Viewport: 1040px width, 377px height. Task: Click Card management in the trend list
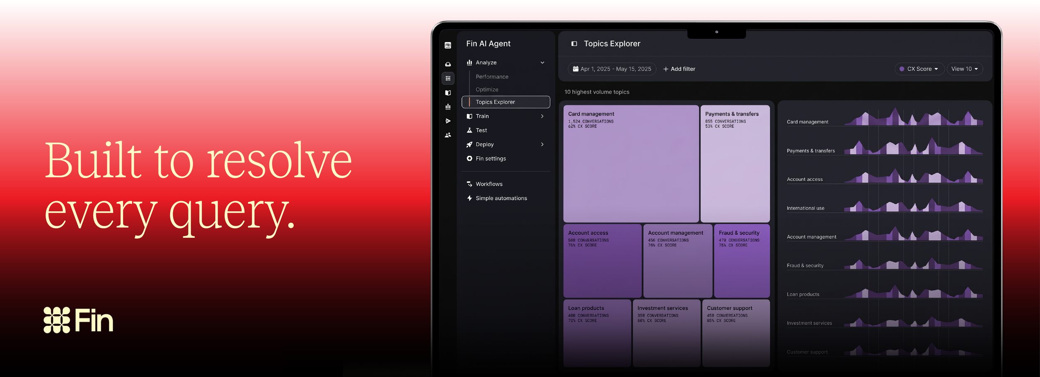807,122
